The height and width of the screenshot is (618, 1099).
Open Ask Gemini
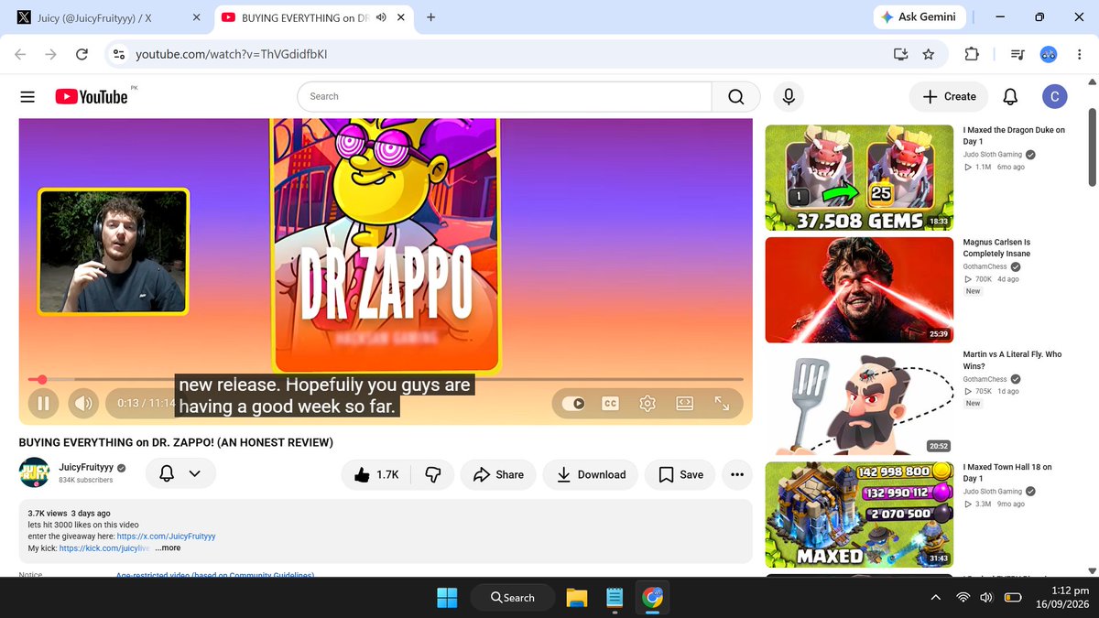coord(919,16)
